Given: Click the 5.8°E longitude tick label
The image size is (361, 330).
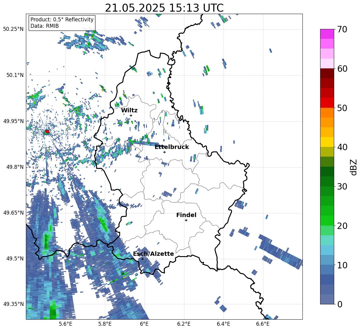Looking at the screenshot, I should [x=105, y=324].
